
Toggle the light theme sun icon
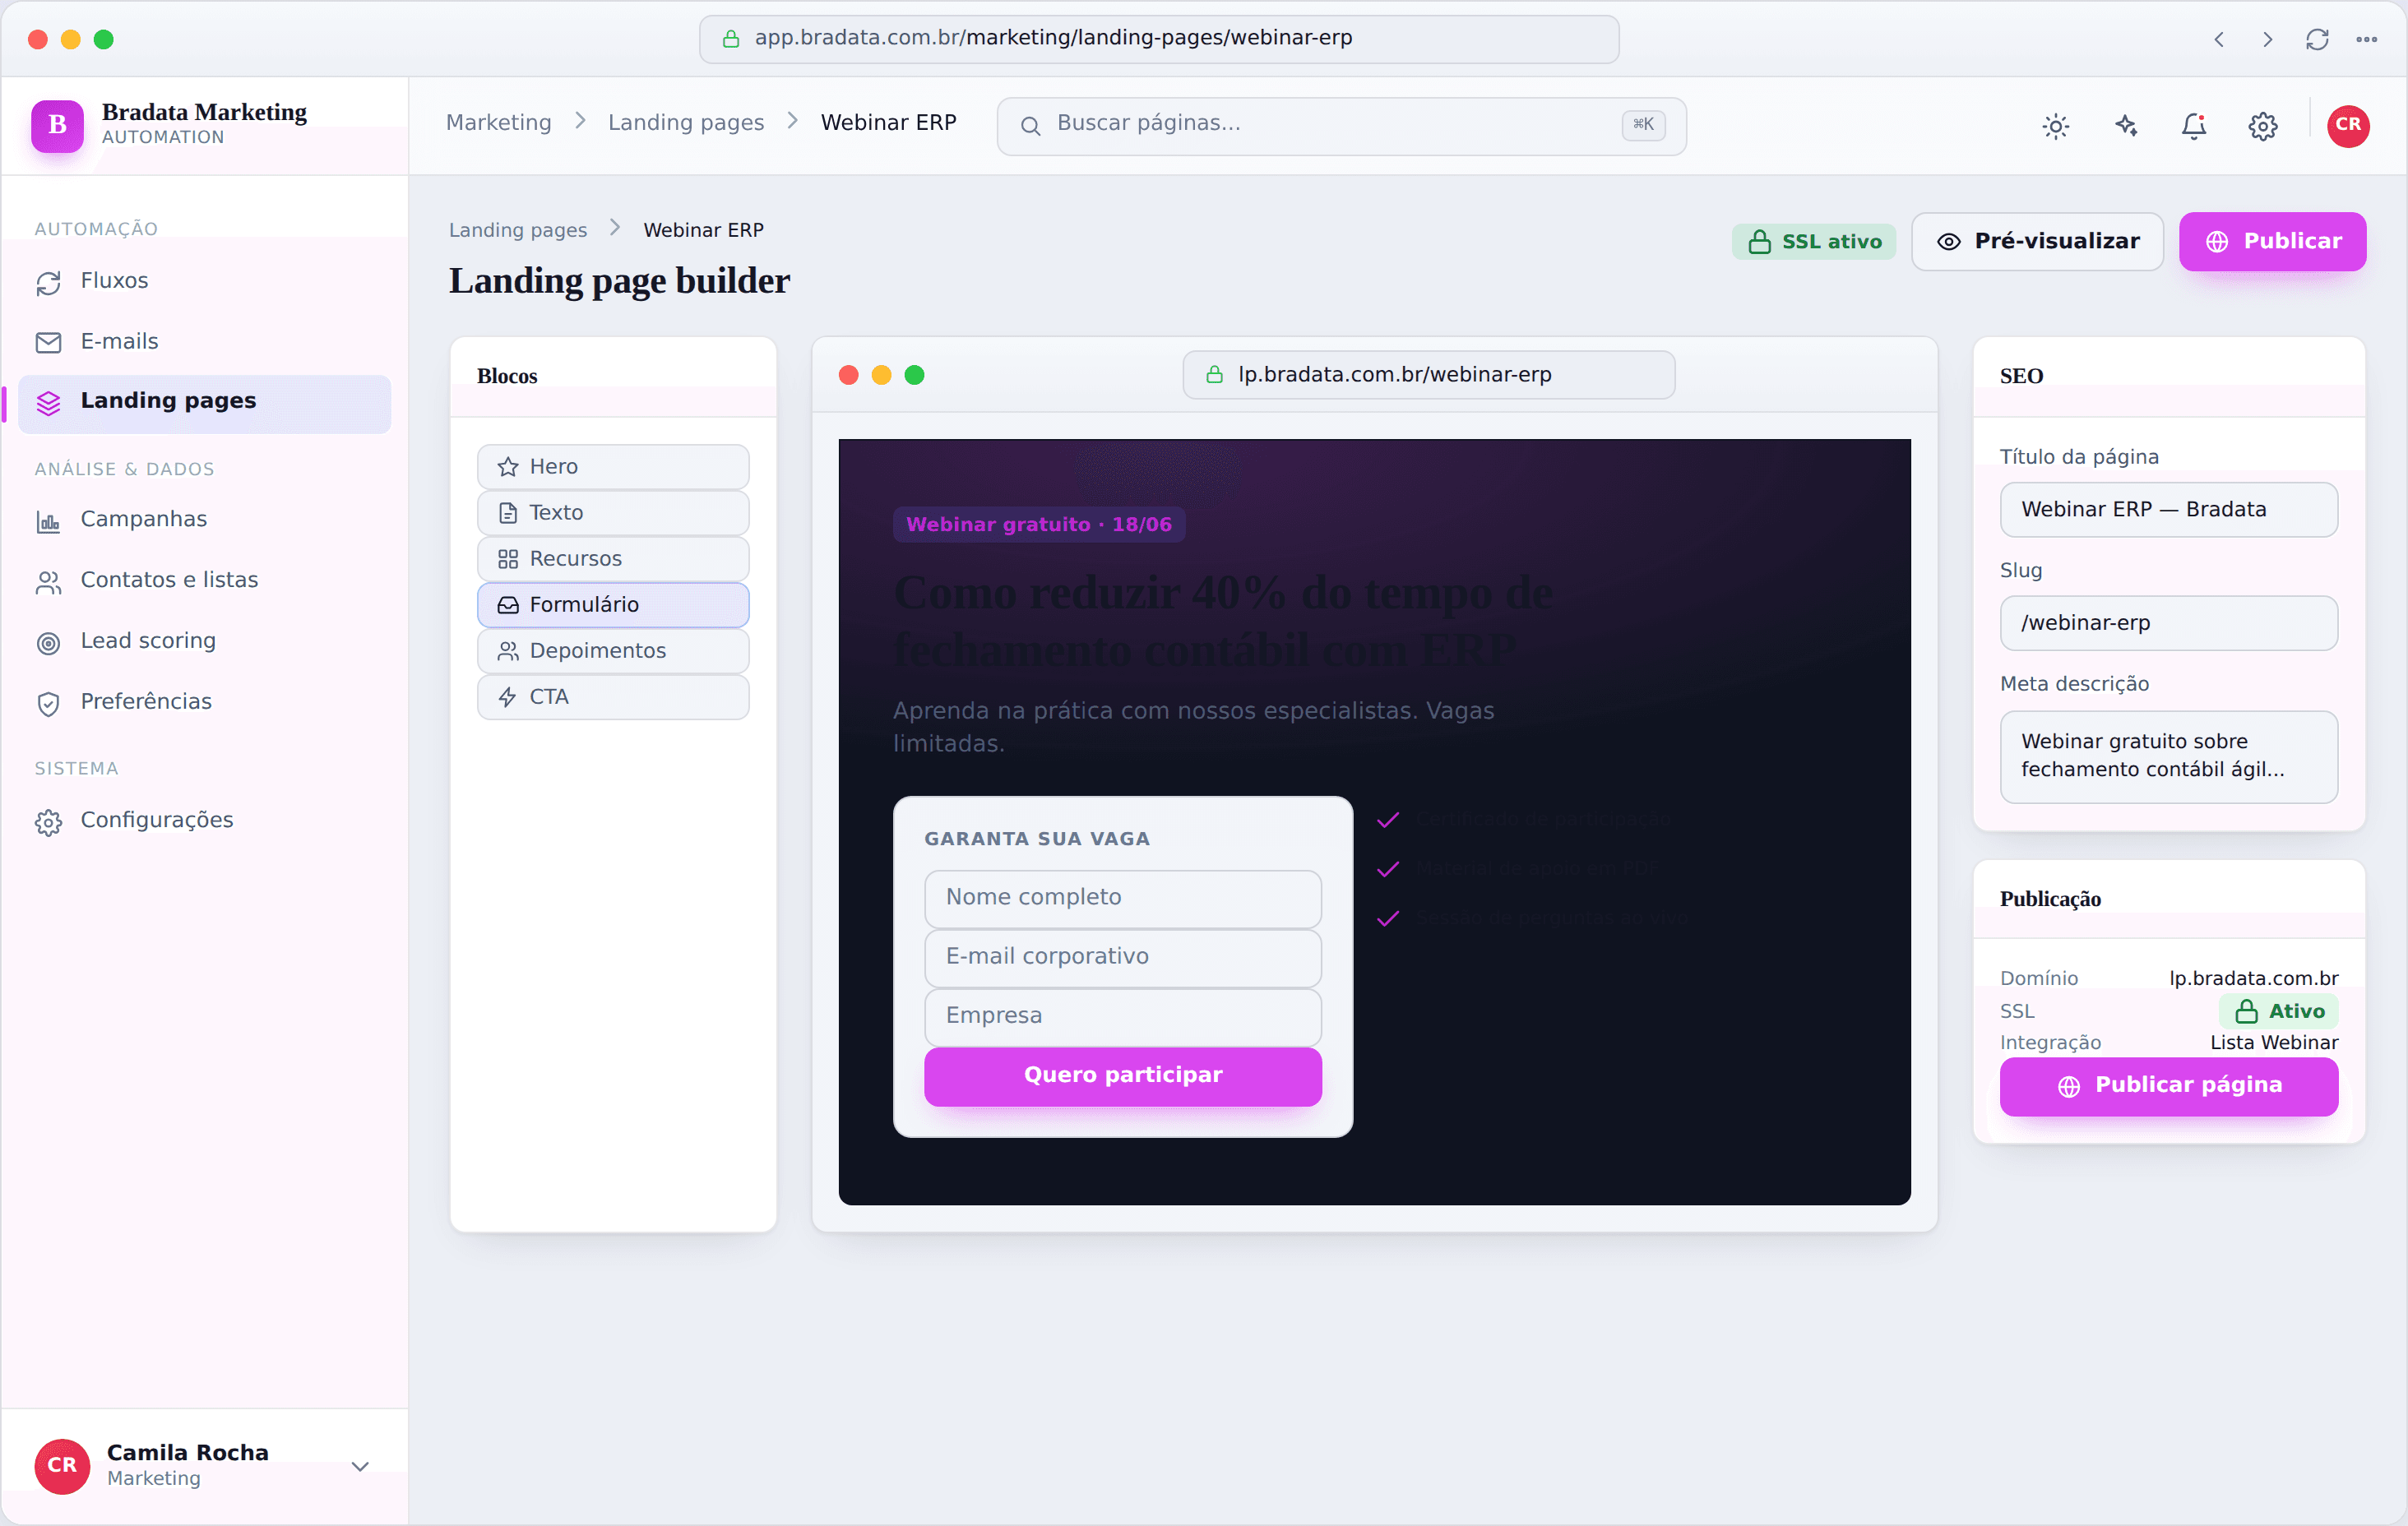(x=2055, y=126)
